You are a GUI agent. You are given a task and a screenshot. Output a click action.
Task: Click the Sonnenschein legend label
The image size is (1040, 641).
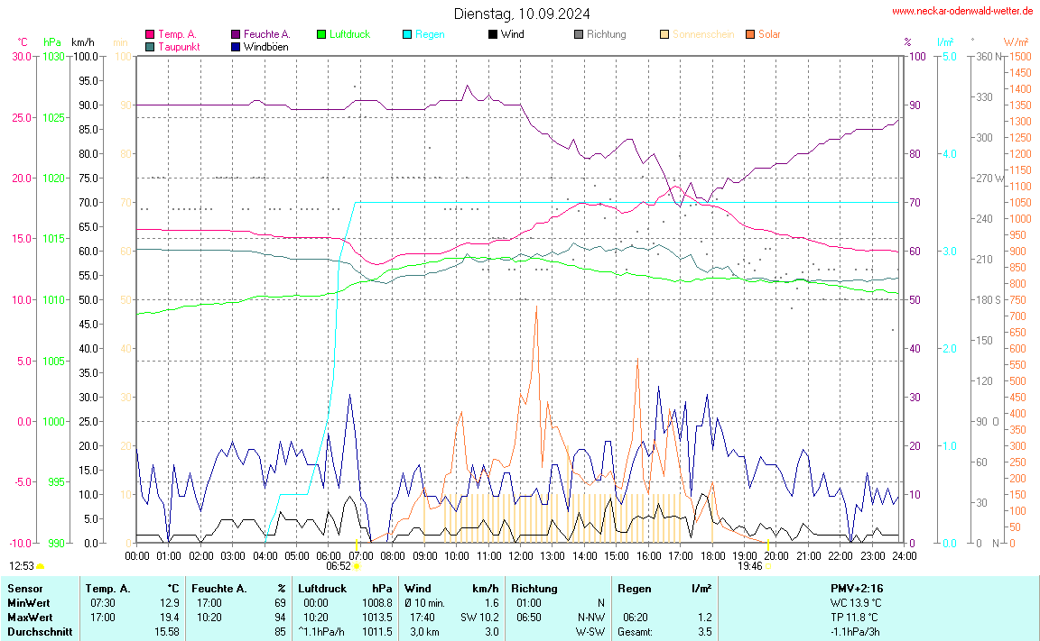(x=703, y=34)
